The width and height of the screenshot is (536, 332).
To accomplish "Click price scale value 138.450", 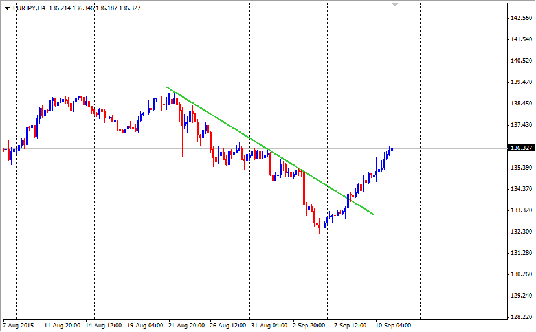I will [521, 104].
